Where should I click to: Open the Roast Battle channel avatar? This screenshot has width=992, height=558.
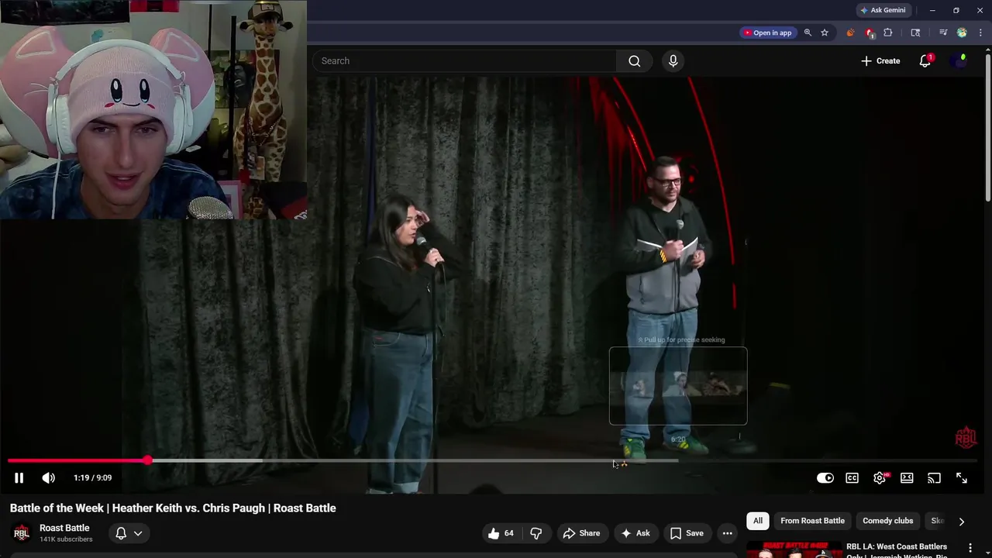(x=22, y=533)
